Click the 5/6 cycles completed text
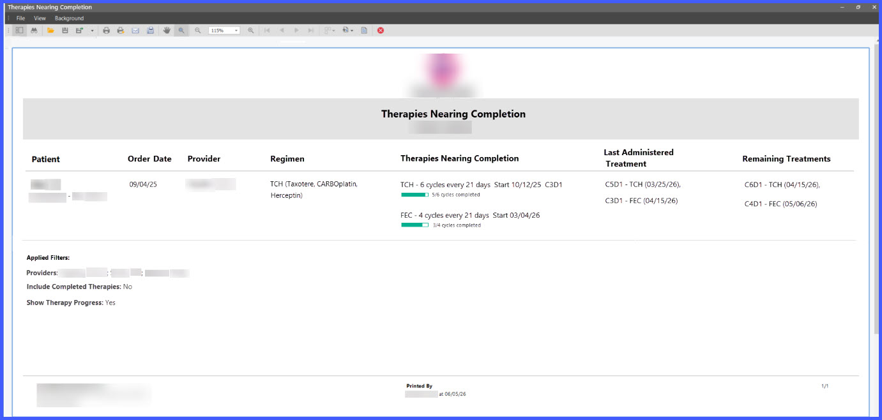Viewport: 882px width, 420px height. pos(456,195)
